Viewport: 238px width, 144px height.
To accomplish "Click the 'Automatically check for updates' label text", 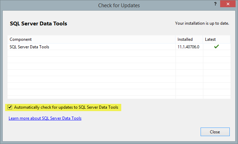I will pyautogui.click(x=66, y=107).
